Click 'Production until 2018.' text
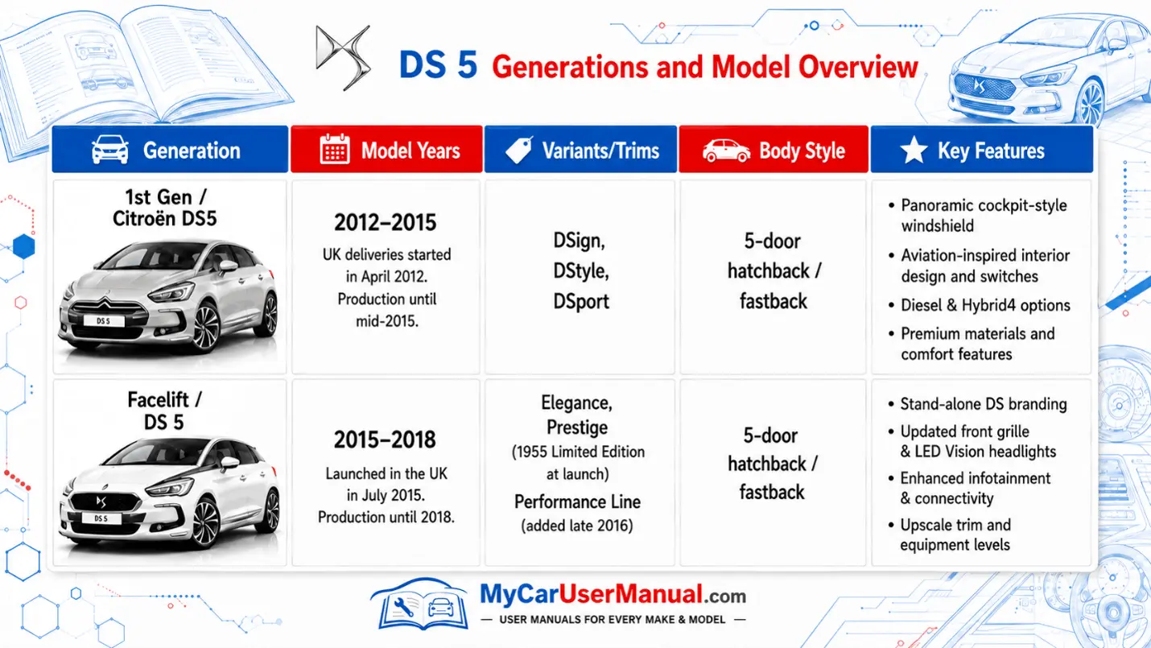Image resolution: width=1151 pixels, height=648 pixels. click(x=386, y=517)
